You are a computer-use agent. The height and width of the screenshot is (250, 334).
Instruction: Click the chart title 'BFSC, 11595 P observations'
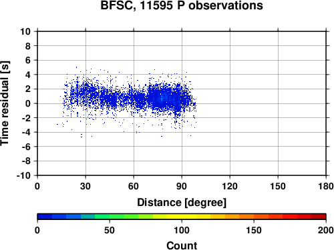(x=182, y=5)
